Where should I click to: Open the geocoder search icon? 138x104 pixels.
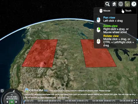[107, 4]
